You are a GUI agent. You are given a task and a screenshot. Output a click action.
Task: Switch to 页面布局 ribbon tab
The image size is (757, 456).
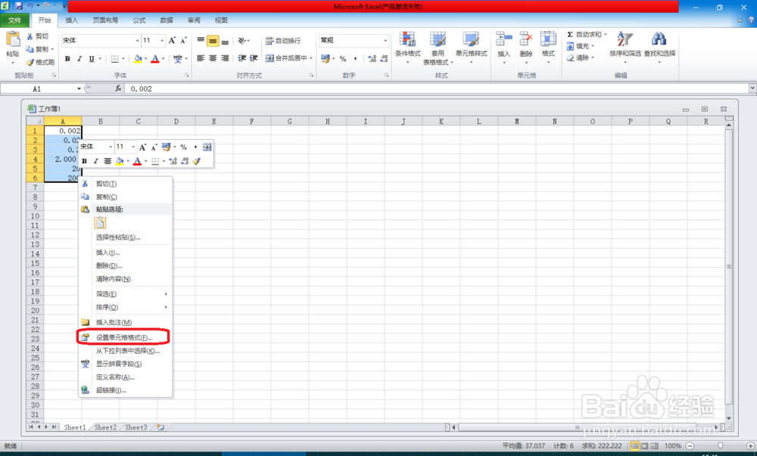pos(105,20)
